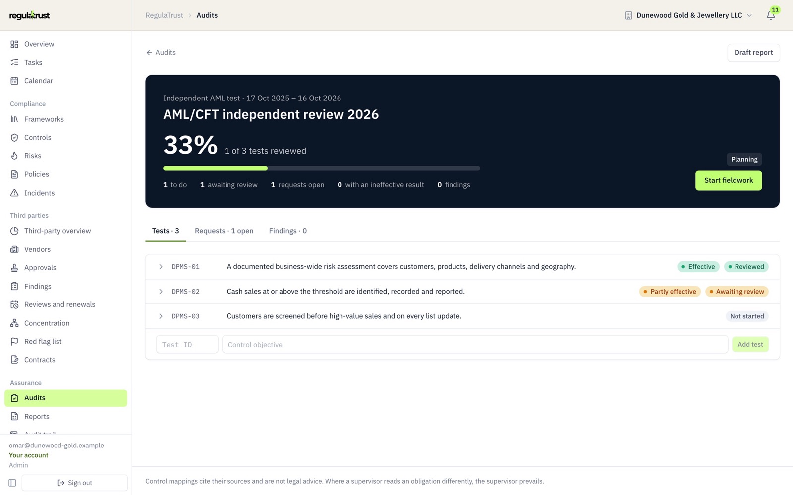793x495 pixels.
Task: Click the '0 with an ineffective result' stat
Action: coord(381,185)
